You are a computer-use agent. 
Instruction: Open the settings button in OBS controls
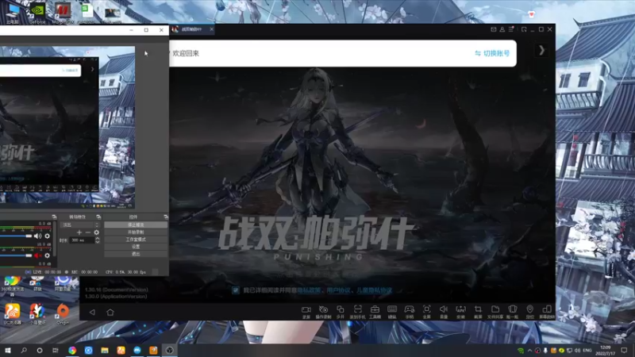click(x=136, y=247)
